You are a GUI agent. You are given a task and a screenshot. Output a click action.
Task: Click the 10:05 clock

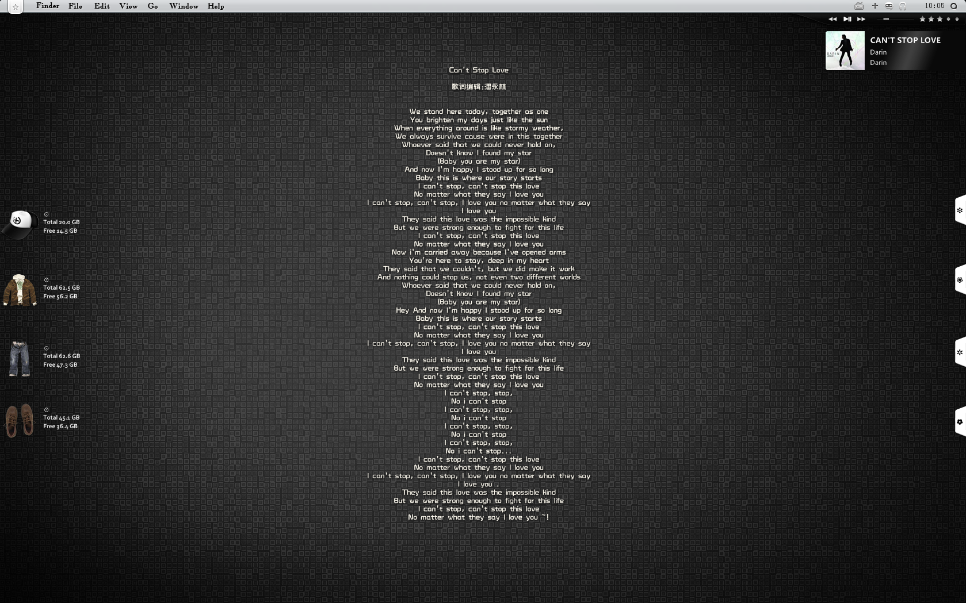tap(935, 6)
